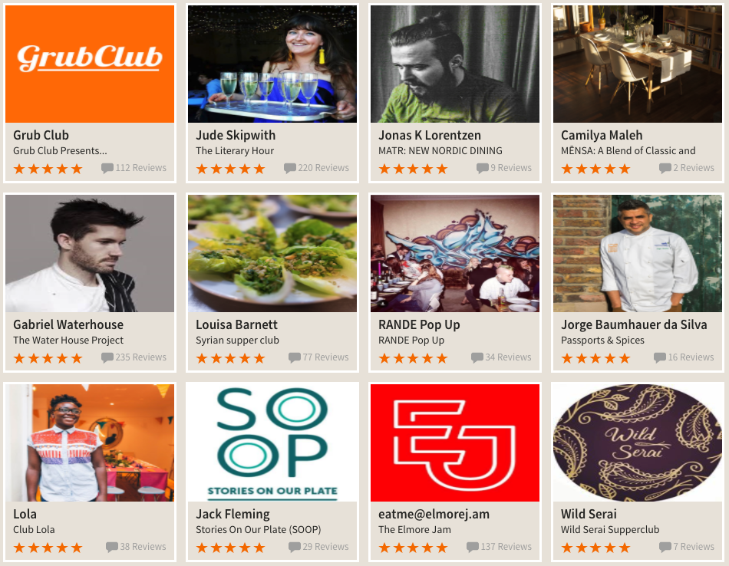
Task: Click the comment icon beside 235 Reviews
Action: pos(107,358)
